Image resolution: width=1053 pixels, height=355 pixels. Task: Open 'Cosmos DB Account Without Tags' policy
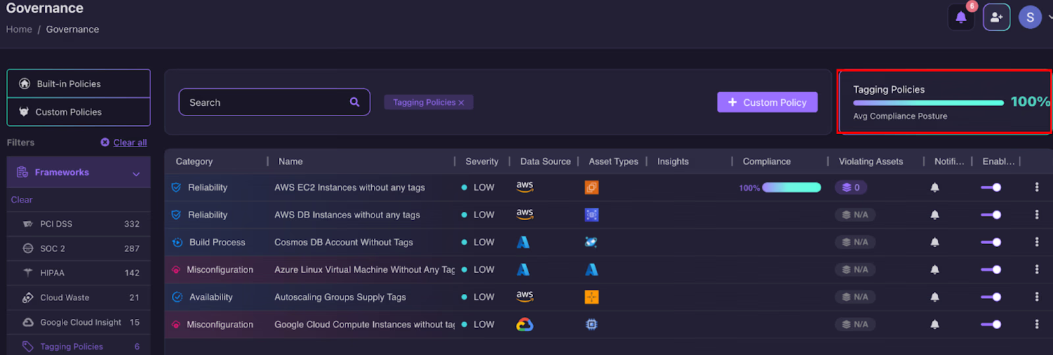click(344, 242)
